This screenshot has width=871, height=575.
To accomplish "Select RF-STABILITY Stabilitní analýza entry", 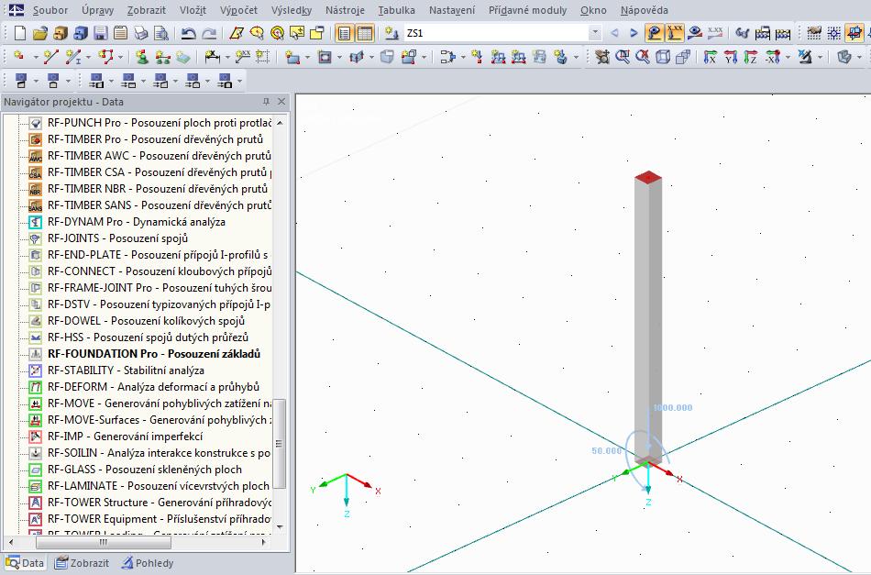I will point(126,370).
